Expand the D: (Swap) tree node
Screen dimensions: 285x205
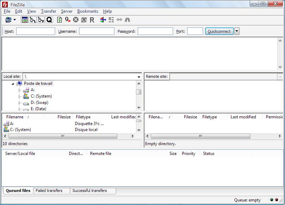pyautogui.click(x=19, y=103)
